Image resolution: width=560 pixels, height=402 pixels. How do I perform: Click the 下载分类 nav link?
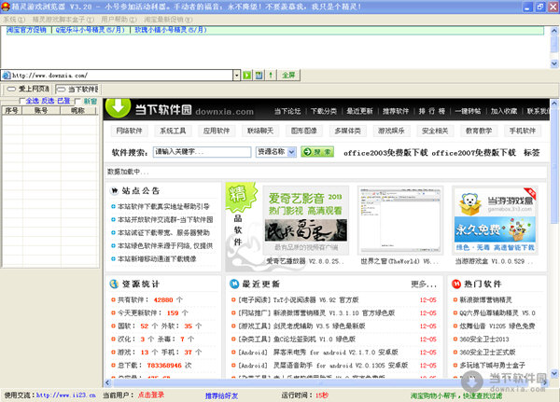(324, 111)
